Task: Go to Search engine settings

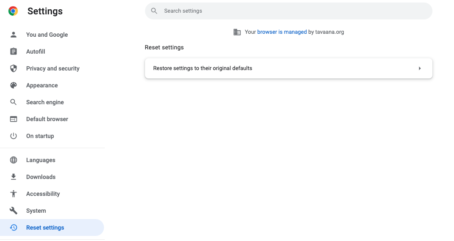Action: (x=45, y=102)
